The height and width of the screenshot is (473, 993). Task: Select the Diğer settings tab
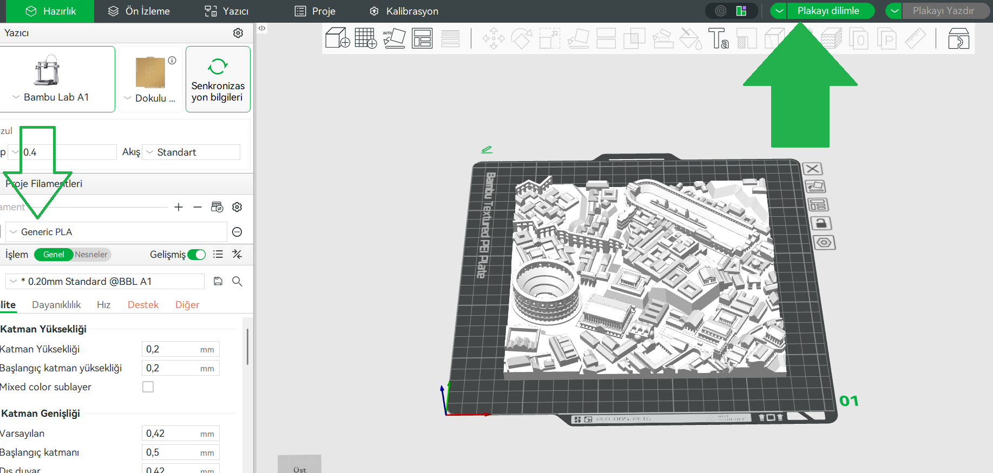pyautogui.click(x=187, y=305)
